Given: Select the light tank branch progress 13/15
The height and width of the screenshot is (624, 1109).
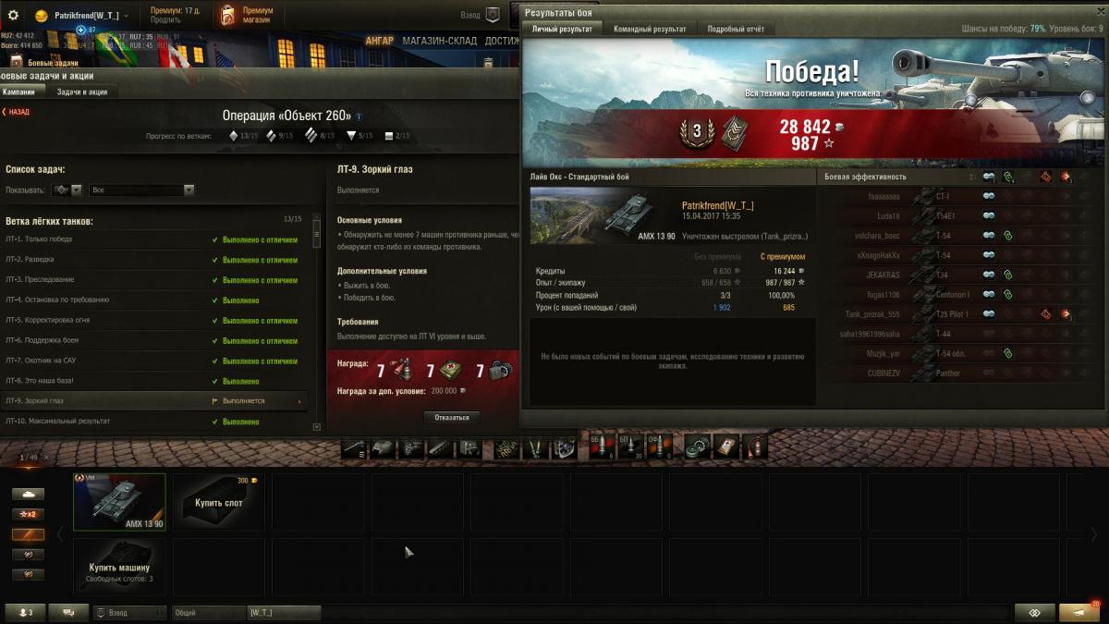Looking at the screenshot, I should tap(244, 136).
